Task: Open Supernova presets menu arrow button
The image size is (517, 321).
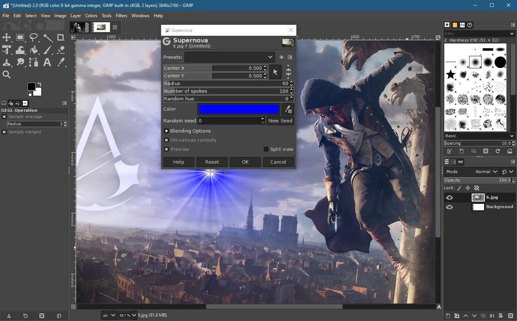Action: pos(290,57)
